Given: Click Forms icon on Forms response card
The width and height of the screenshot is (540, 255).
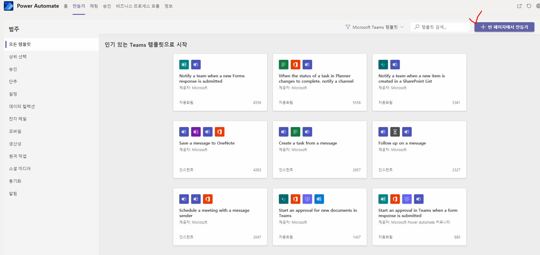Looking at the screenshot, I should 184,65.
